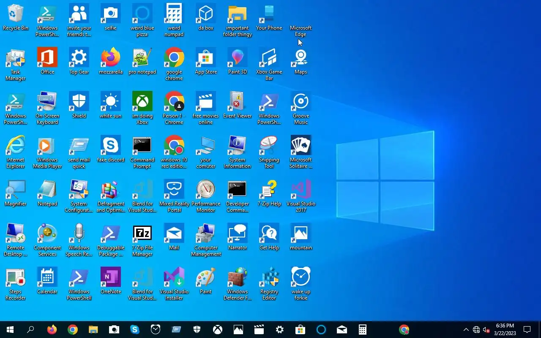The height and width of the screenshot is (338, 541).
Task: Select the Recycle Bin desktop icon
Action: [16, 17]
